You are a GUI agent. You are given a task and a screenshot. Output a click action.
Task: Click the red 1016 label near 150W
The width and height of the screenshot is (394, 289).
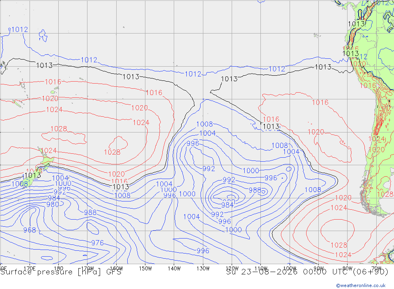[154, 93]
